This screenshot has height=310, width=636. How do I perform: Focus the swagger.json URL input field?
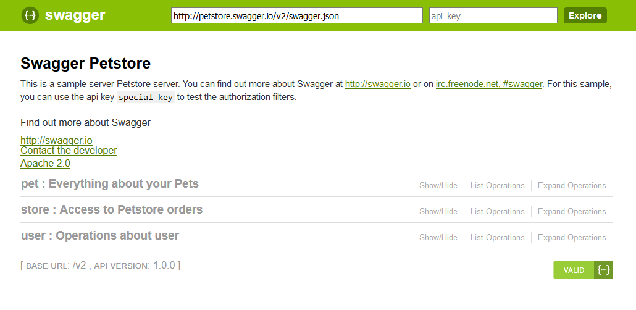(296, 16)
